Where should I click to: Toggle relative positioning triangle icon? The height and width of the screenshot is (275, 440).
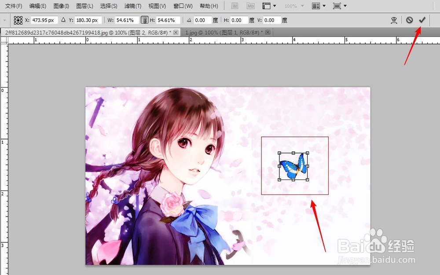coord(63,20)
